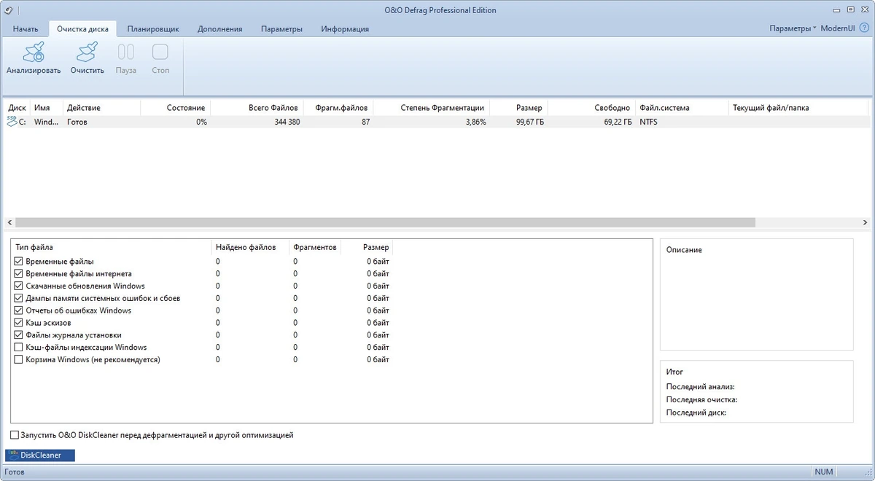Screen dimensions: 875x481
Task: Uncheck Скачанные обновления Windows
Action: click(x=19, y=286)
